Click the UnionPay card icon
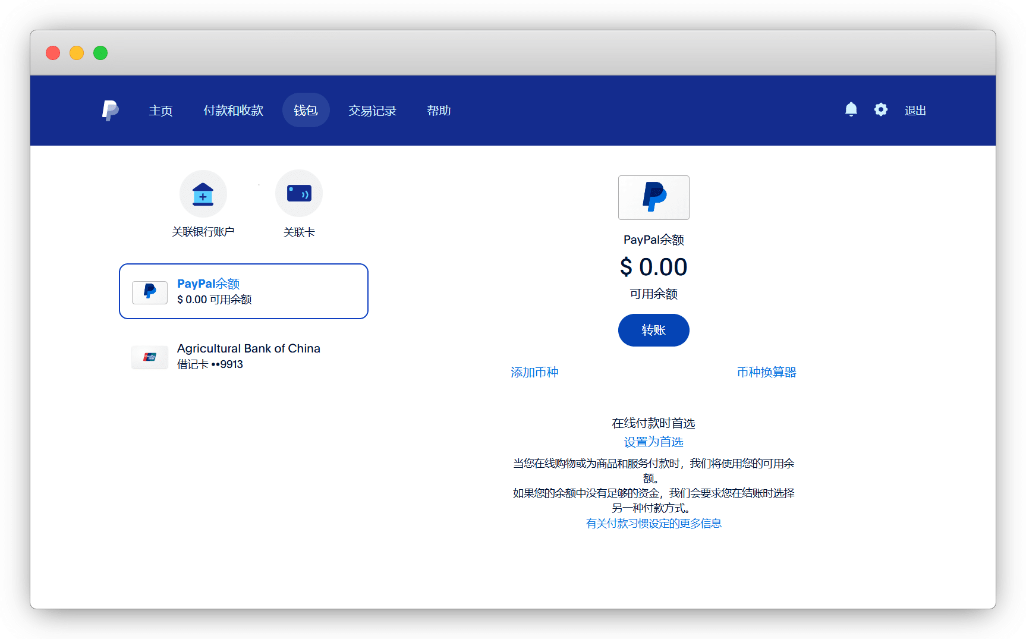 150,357
